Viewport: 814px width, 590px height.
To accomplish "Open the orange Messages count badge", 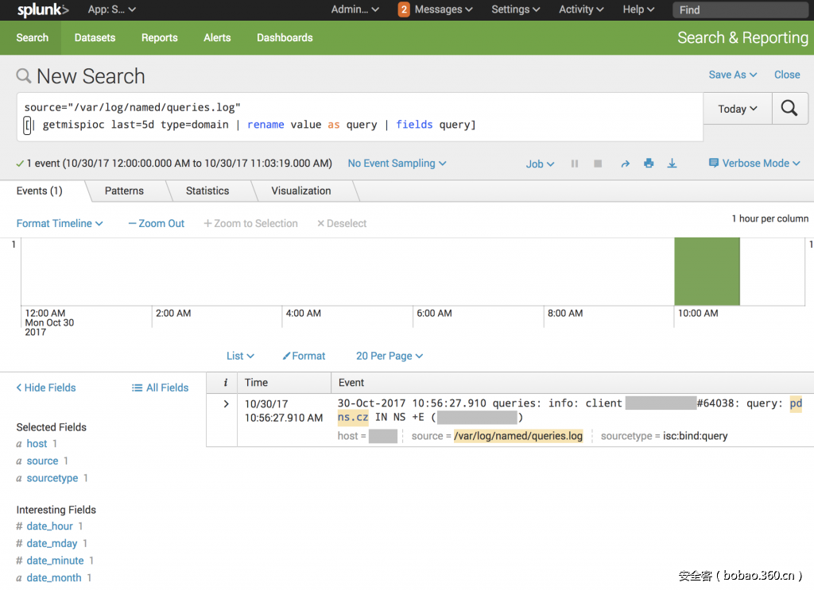I will coord(404,10).
